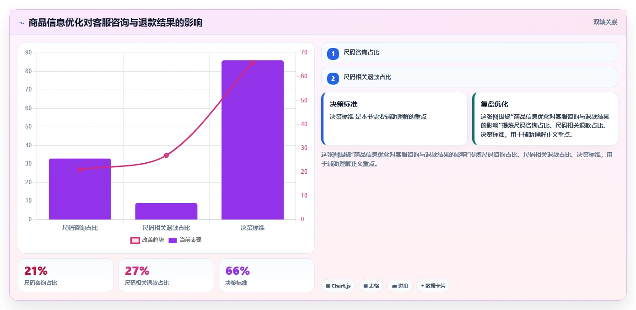Click the trend line point at 尺码相关退款占比
The image size is (636, 310).
[x=166, y=155]
